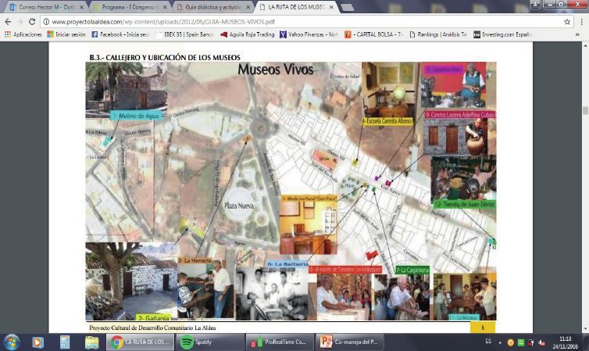Open the Chrome three-dot menu
This screenshot has width=589, height=351.
[x=581, y=22]
